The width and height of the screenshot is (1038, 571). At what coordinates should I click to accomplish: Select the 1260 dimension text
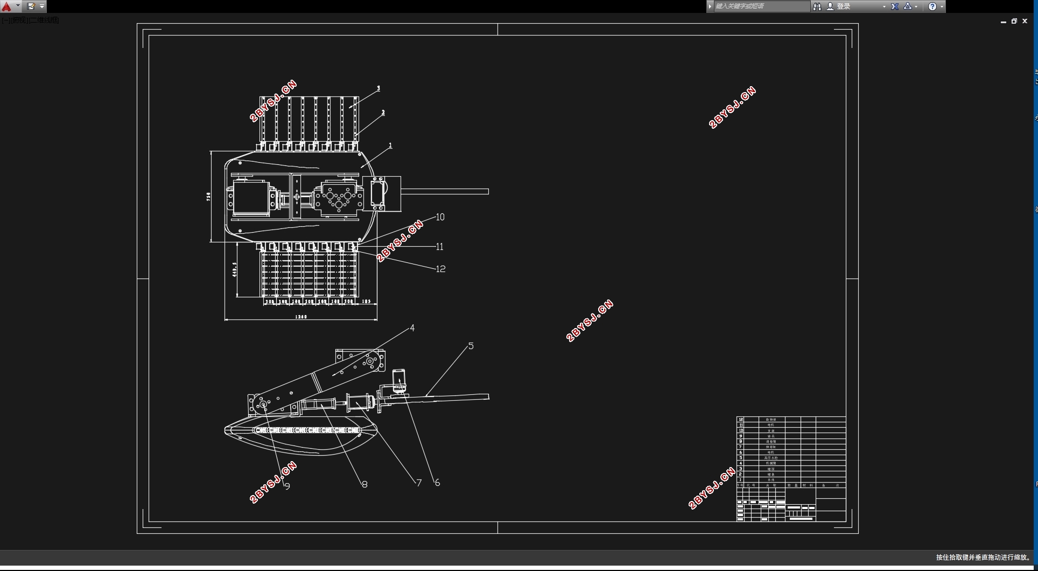(301, 317)
